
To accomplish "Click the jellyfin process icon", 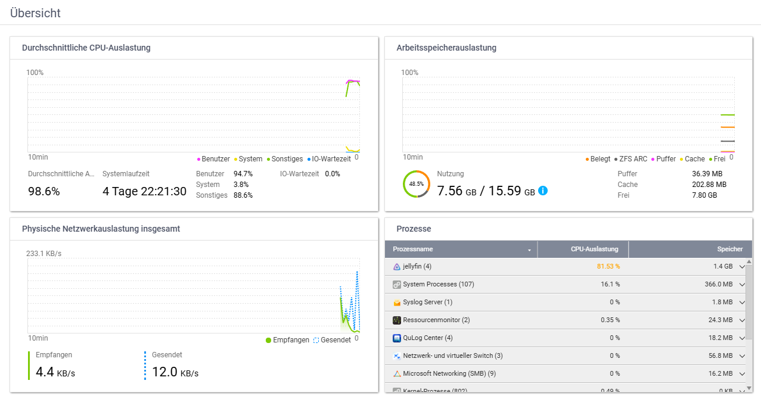I will click(x=397, y=267).
